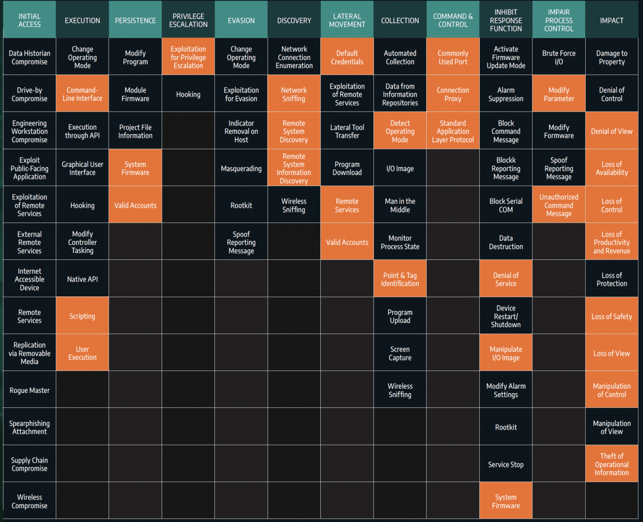Image resolution: width=643 pixels, height=522 pixels.
Task: Select Exploitation for Privilege Escalation cell
Action: tap(188, 57)
